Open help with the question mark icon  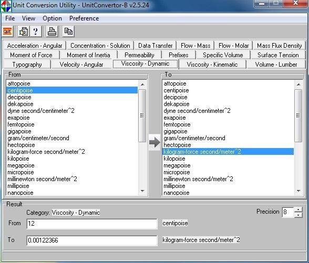(x=36, y=31)
